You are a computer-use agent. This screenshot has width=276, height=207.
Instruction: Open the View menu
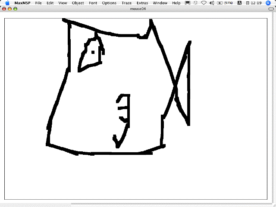click(63, 3)
